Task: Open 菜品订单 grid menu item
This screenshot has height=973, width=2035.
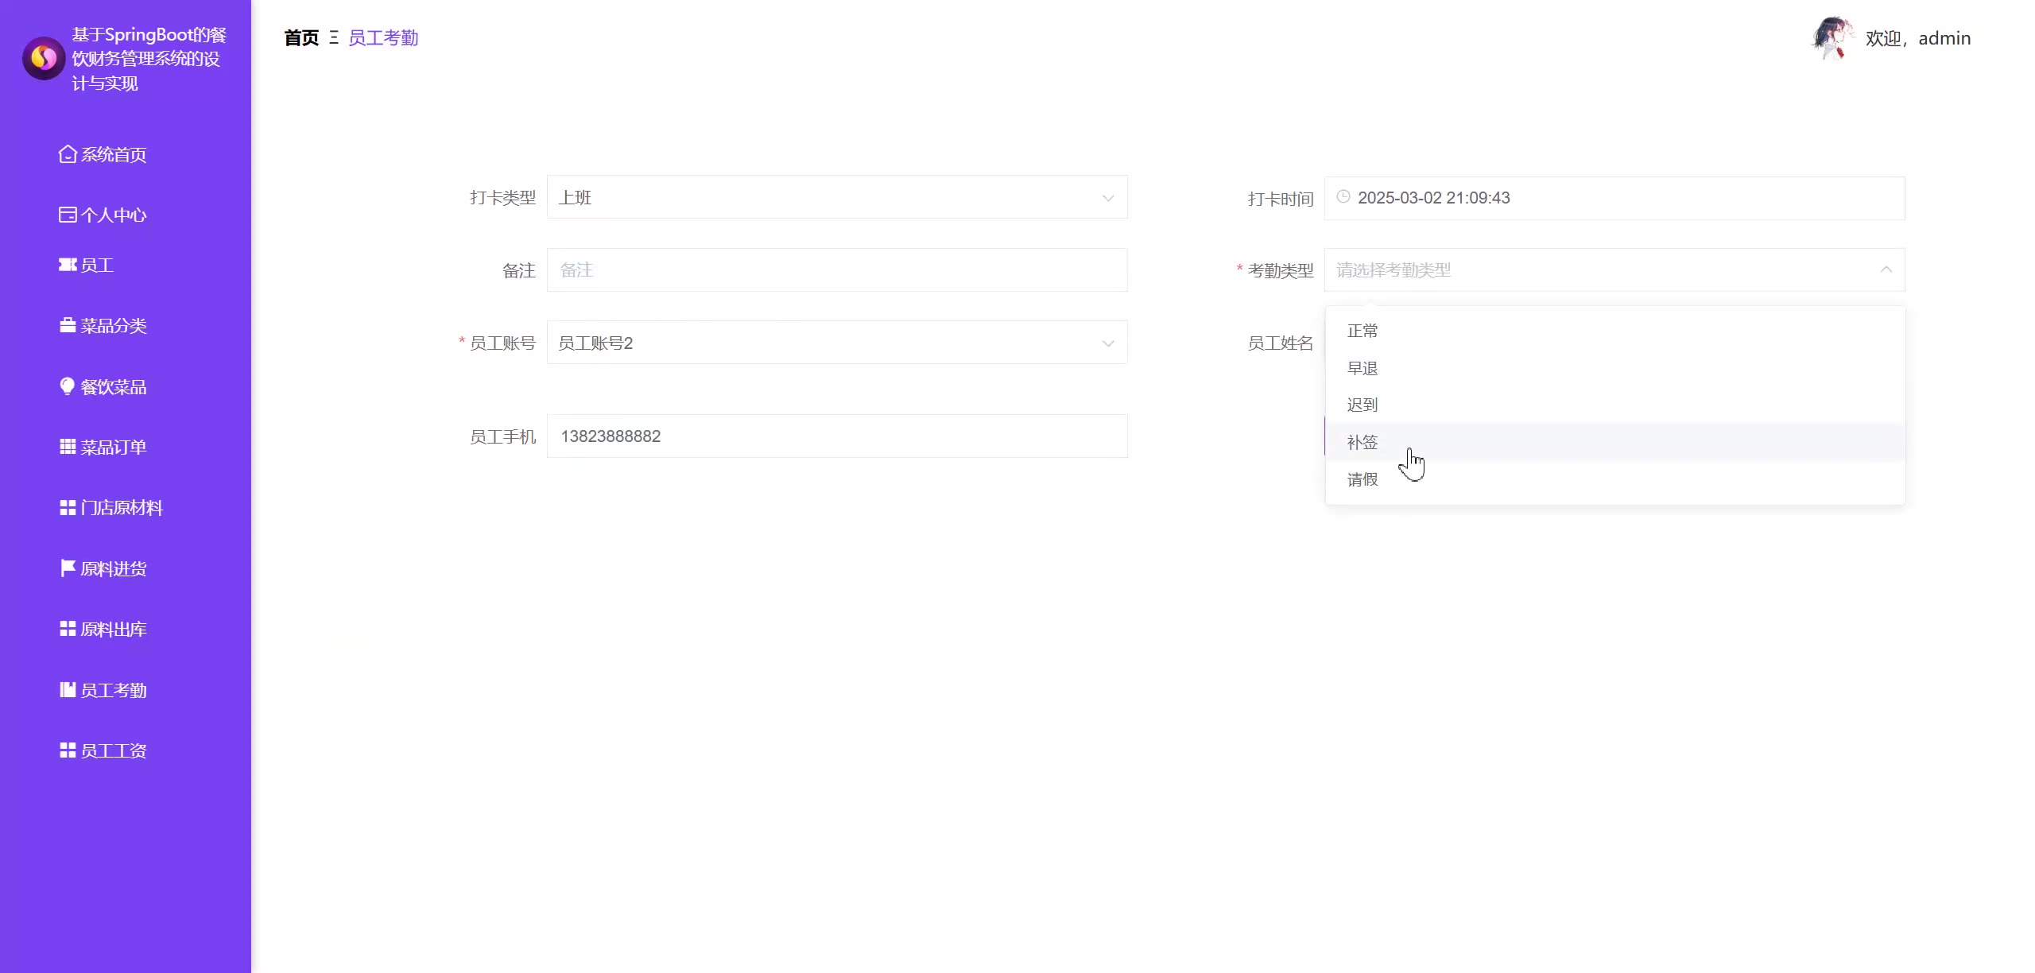Action: pyautogui.click(x=113, y=448)
